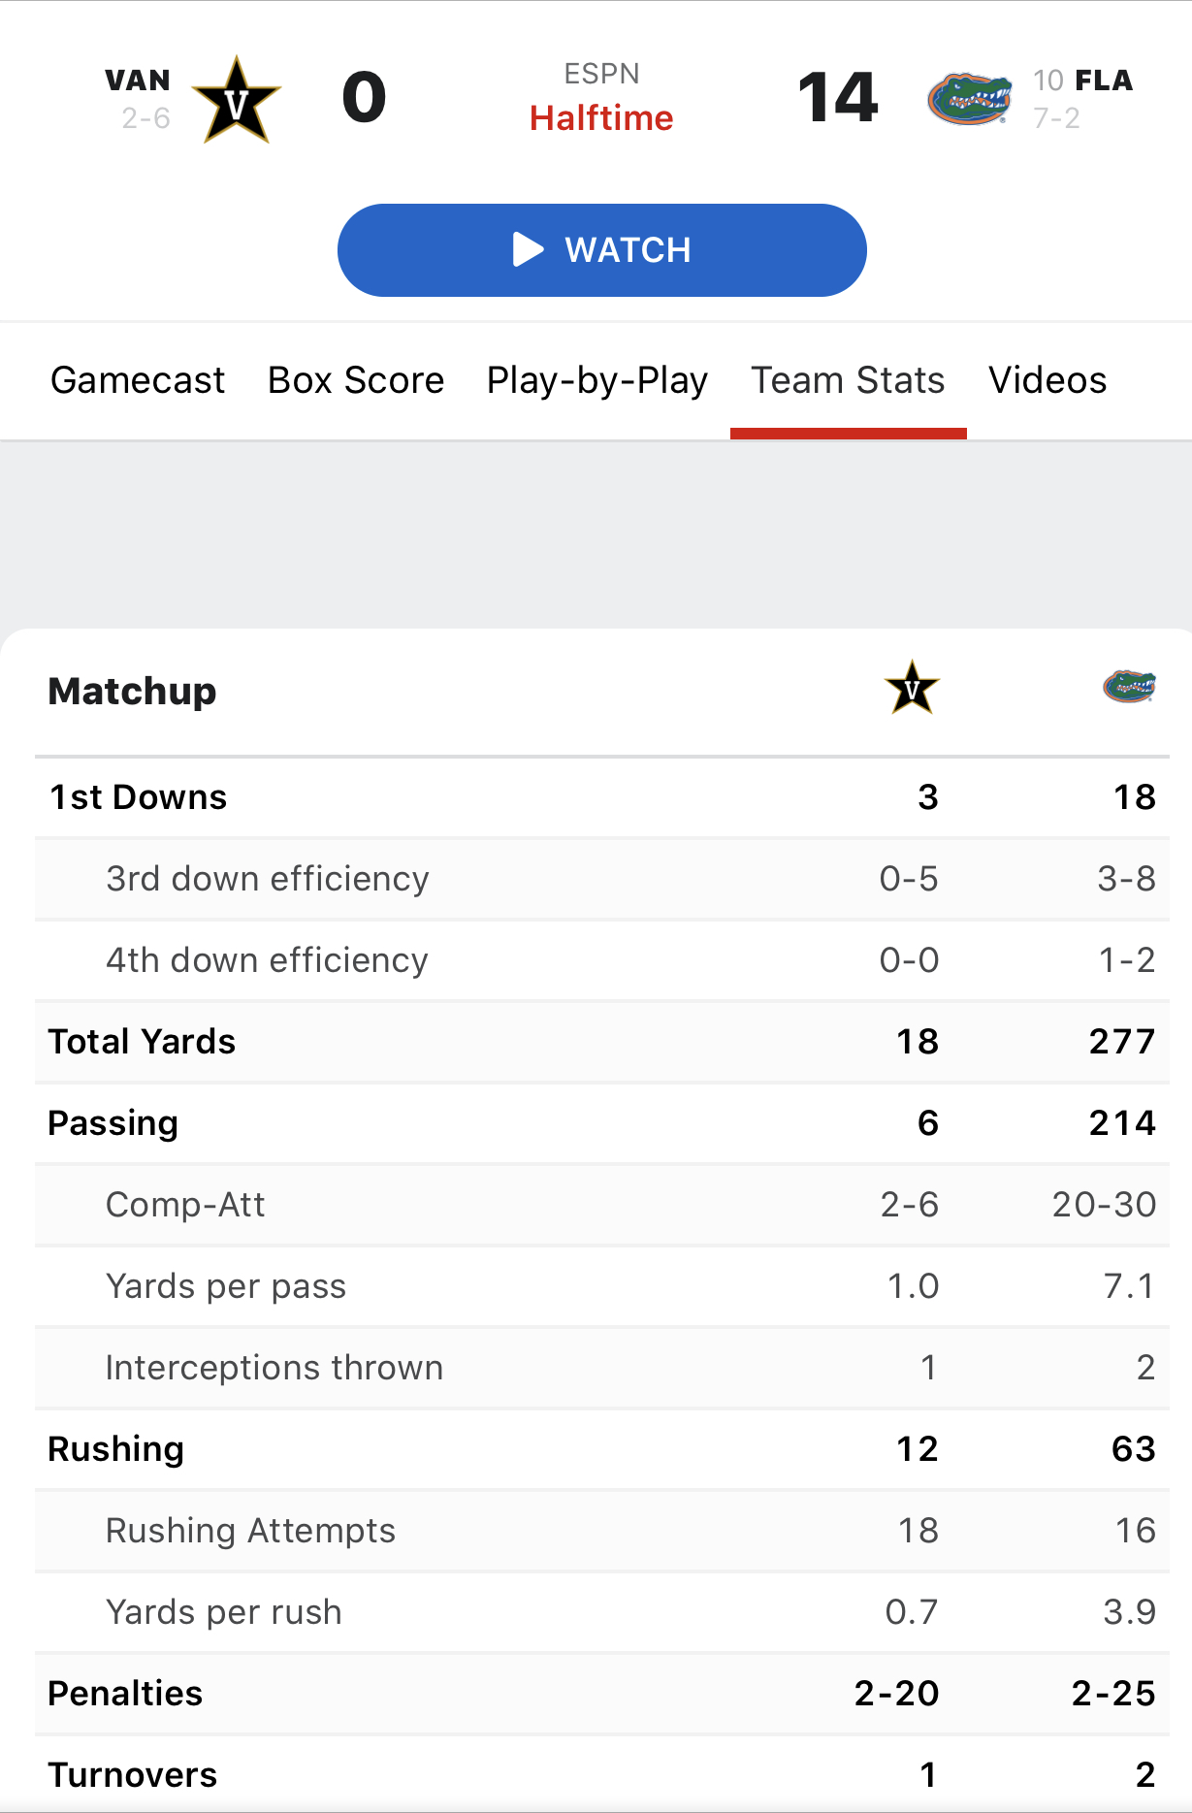Open the Play-by-Play tab
Image resolution: width=1192 pixels, height=1813 pixels.
(597, 380)
